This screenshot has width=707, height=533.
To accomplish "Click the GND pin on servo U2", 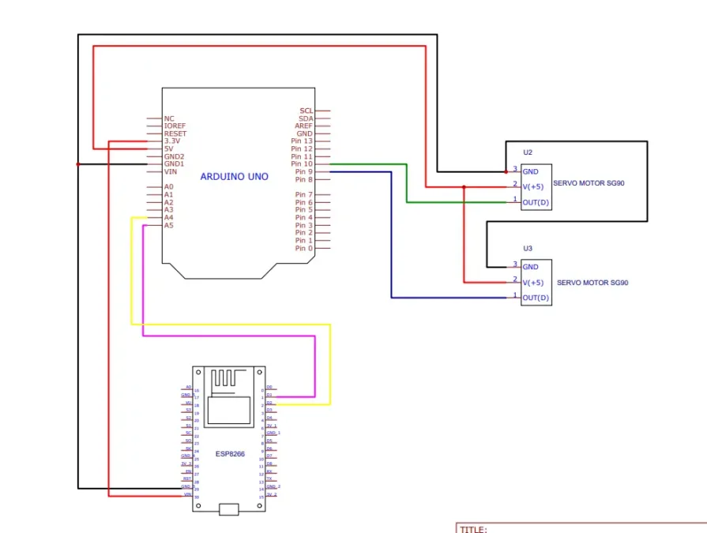I will coord(530,171).
